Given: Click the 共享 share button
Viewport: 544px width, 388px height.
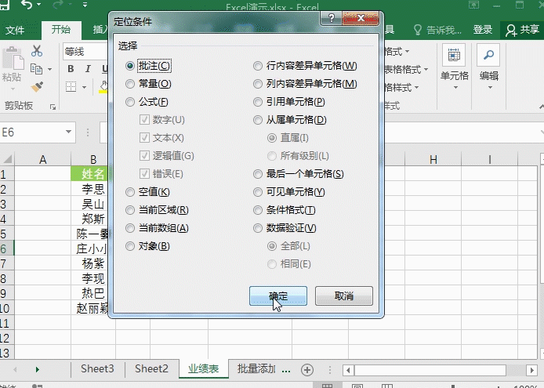Looking at the screenshot, I should (x=522, y=30).
